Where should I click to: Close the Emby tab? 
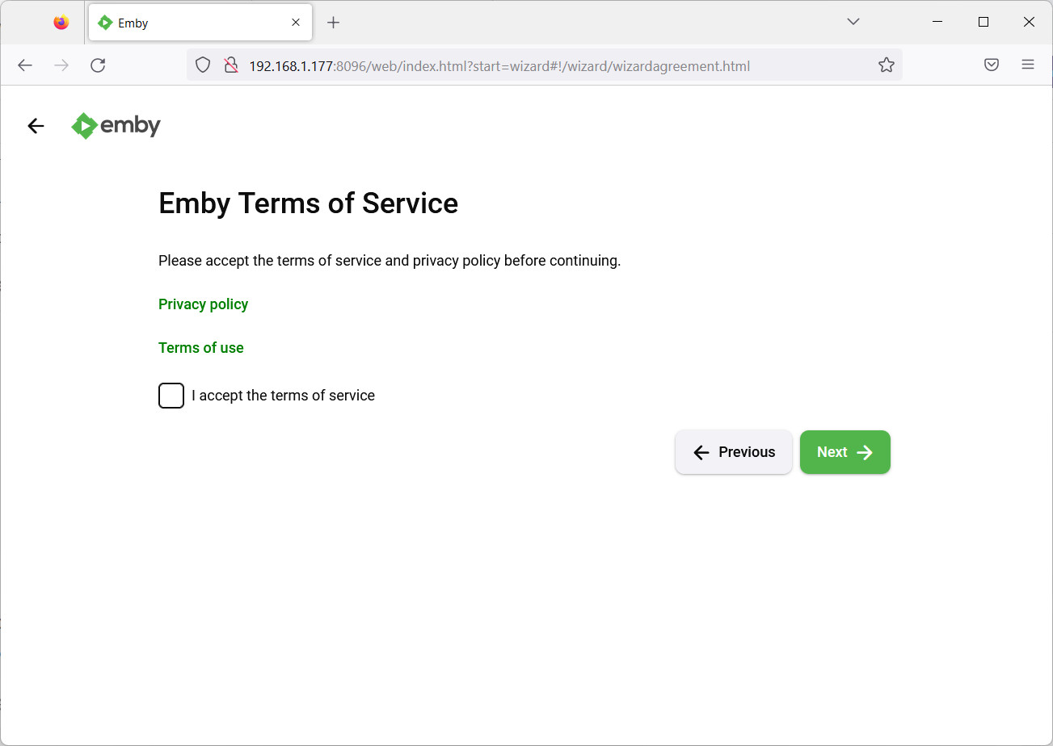pyautogui.click(x=296, y=23)
